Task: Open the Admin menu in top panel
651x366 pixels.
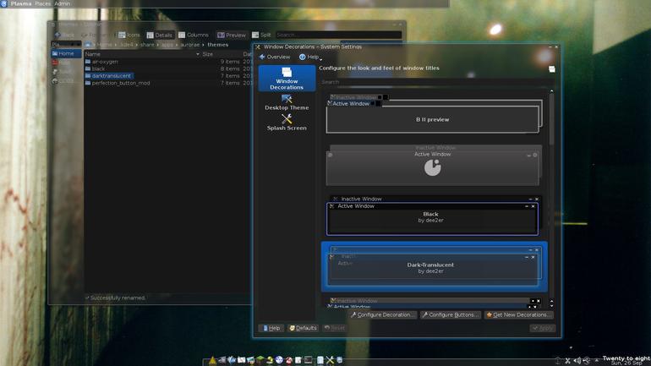Action: [x=63, y=3]
